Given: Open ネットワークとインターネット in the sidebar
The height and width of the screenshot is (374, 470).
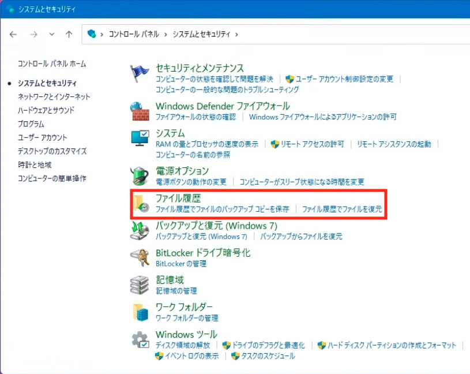Looking at the screenshot, I should (54, 96).
